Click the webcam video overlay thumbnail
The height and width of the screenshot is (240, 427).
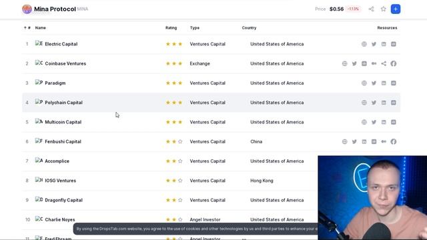click(x=372, y=198)
